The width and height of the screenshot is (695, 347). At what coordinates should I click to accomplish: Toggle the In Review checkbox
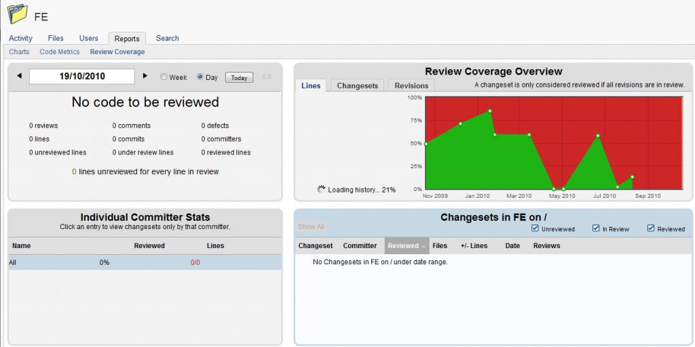596,228
